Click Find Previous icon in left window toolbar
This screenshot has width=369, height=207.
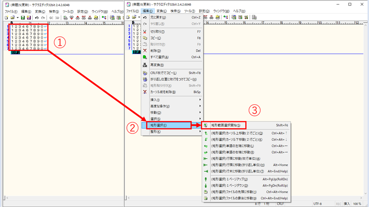[77, 17]
